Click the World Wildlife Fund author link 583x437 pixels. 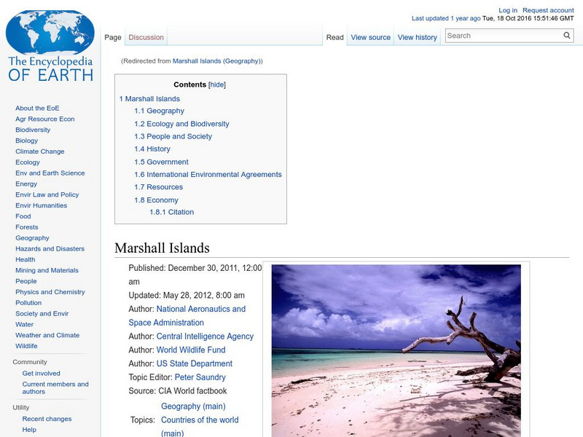click(191, 350)
